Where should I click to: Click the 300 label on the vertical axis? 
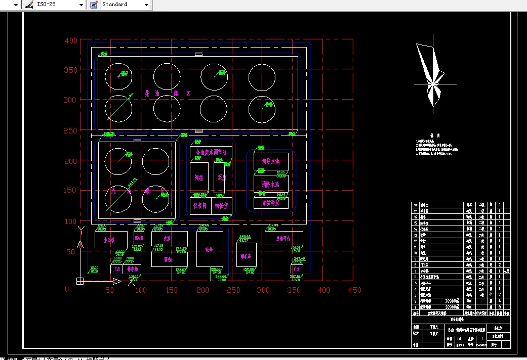click(x=70, y=100)
